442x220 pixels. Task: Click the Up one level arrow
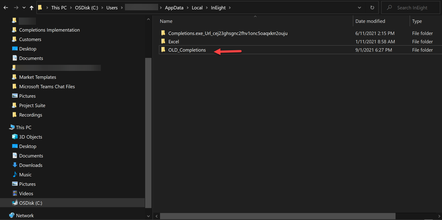(x=31, y=8)
